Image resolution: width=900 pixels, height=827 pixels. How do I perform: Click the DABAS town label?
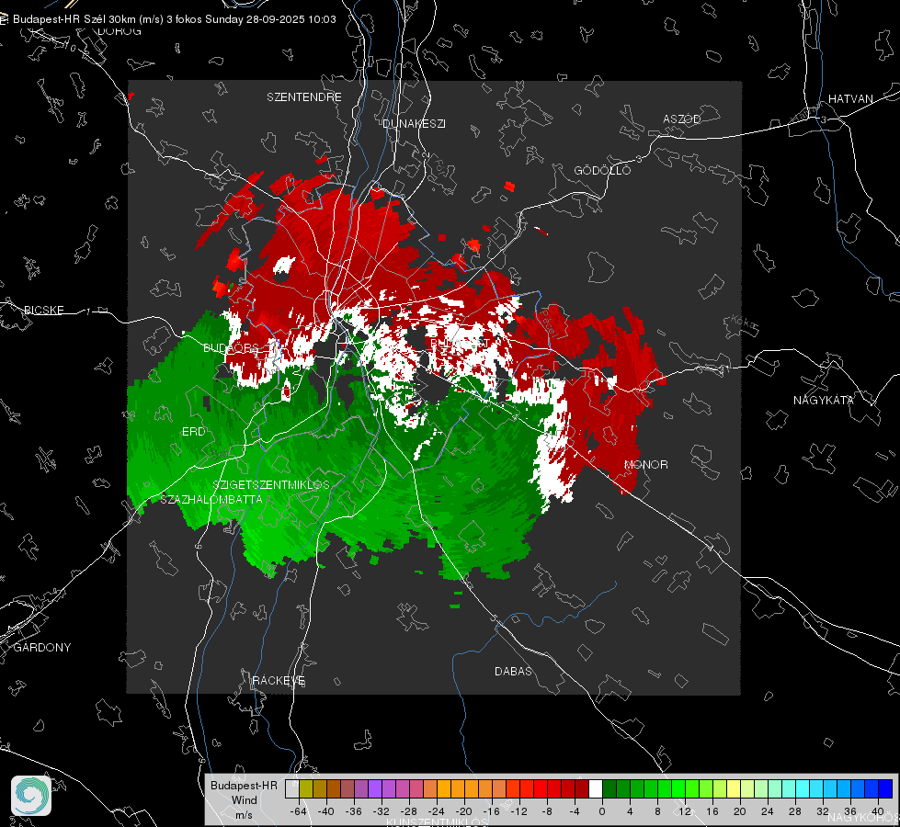coord(513,672)
